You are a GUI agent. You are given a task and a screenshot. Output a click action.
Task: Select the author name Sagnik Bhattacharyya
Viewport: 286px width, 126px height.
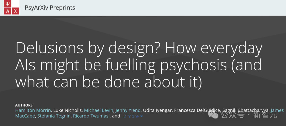(x=245, y=110)
